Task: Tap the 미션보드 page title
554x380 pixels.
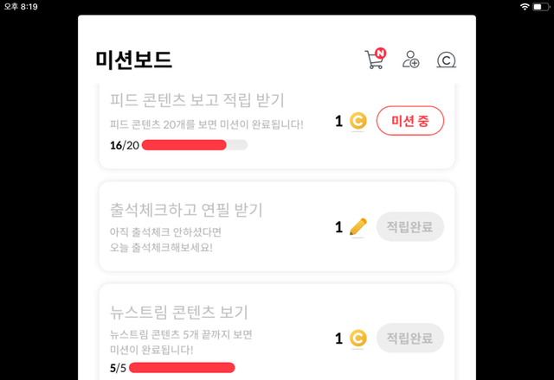Action: [x=134, y=60]
